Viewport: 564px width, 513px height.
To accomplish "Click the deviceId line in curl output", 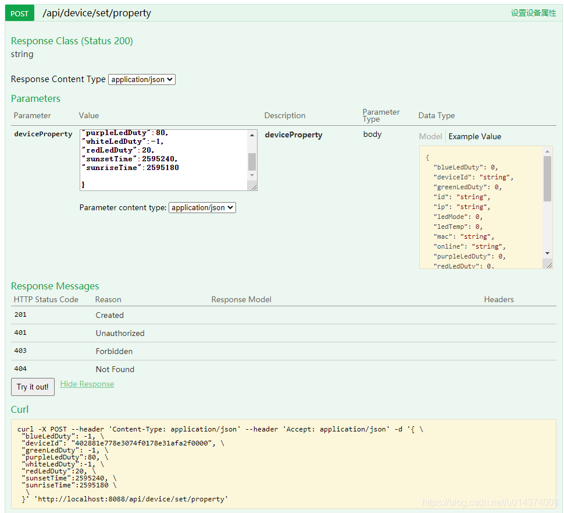I will tap(123, 444).
